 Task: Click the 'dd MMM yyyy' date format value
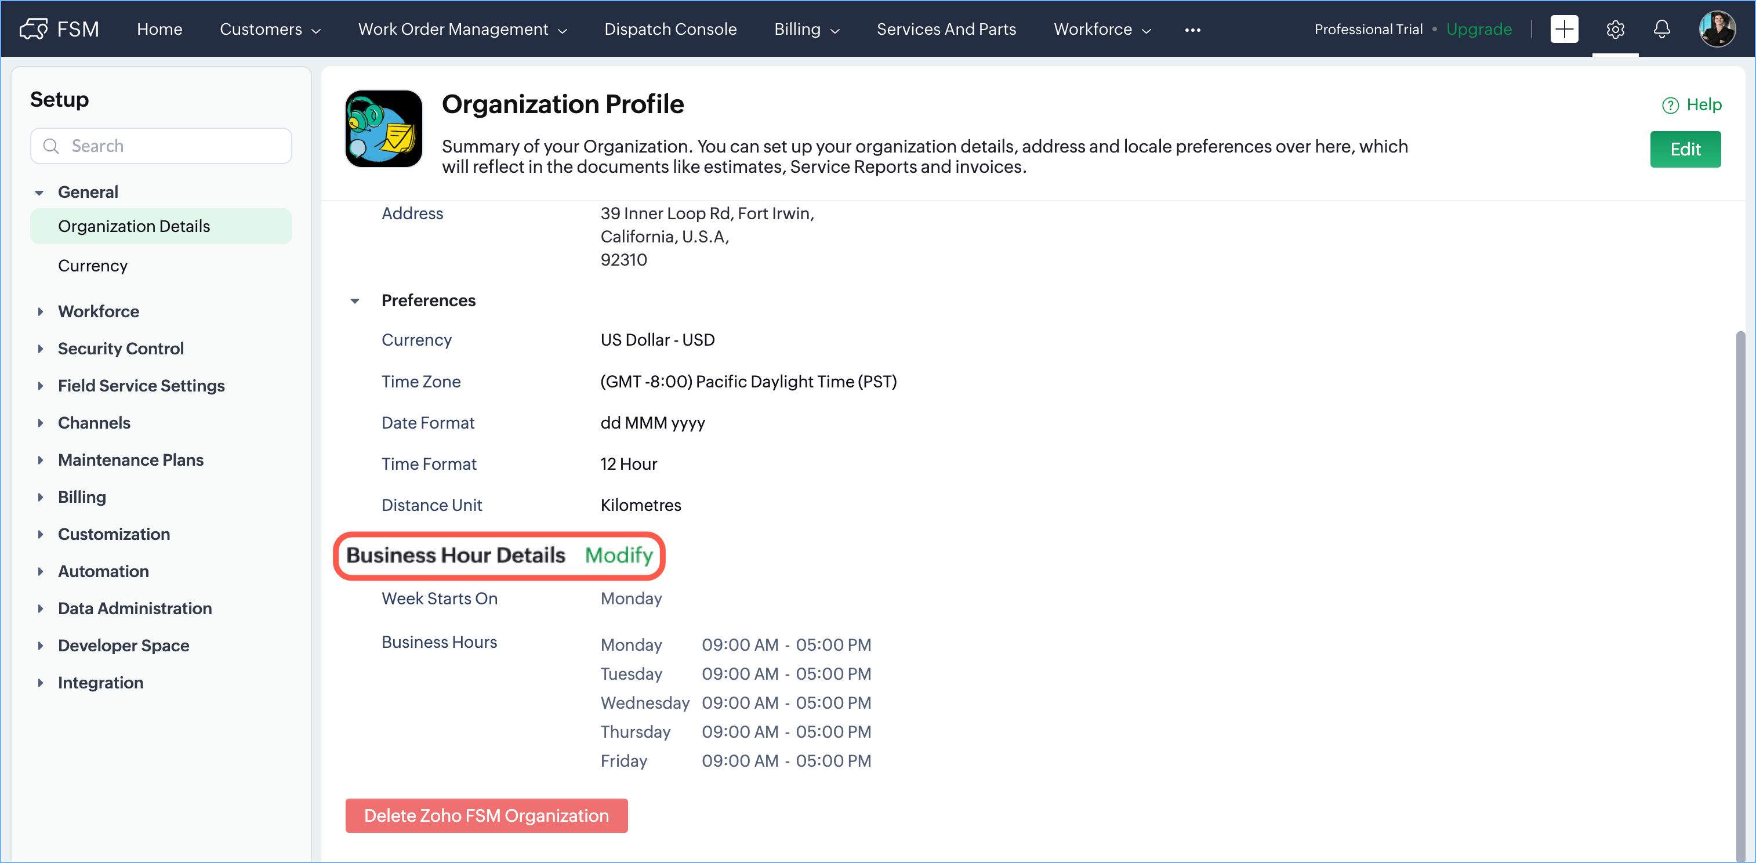[652, 423]
